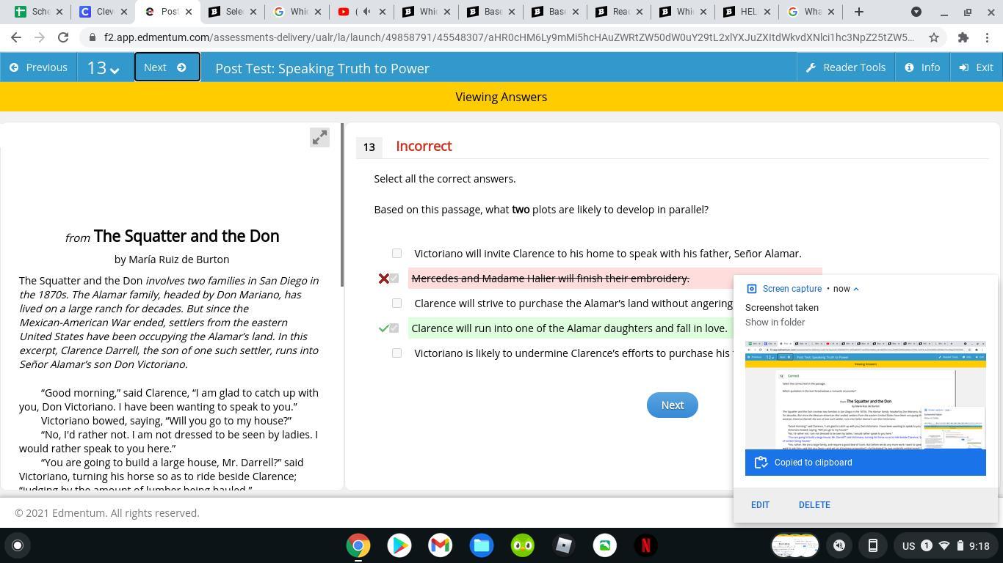Image resolution: width=1003 pixels, height=563 pixels.
Task: Expand the passage to full screen
Action: 319,137
